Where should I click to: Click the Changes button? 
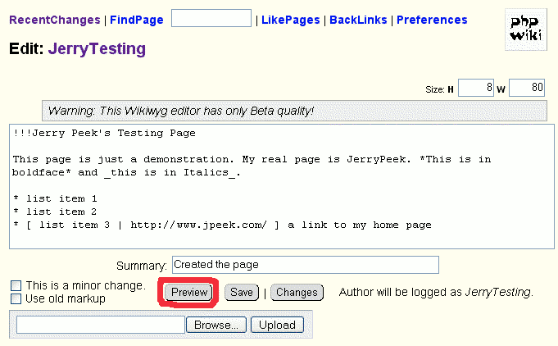pos(297,293)
